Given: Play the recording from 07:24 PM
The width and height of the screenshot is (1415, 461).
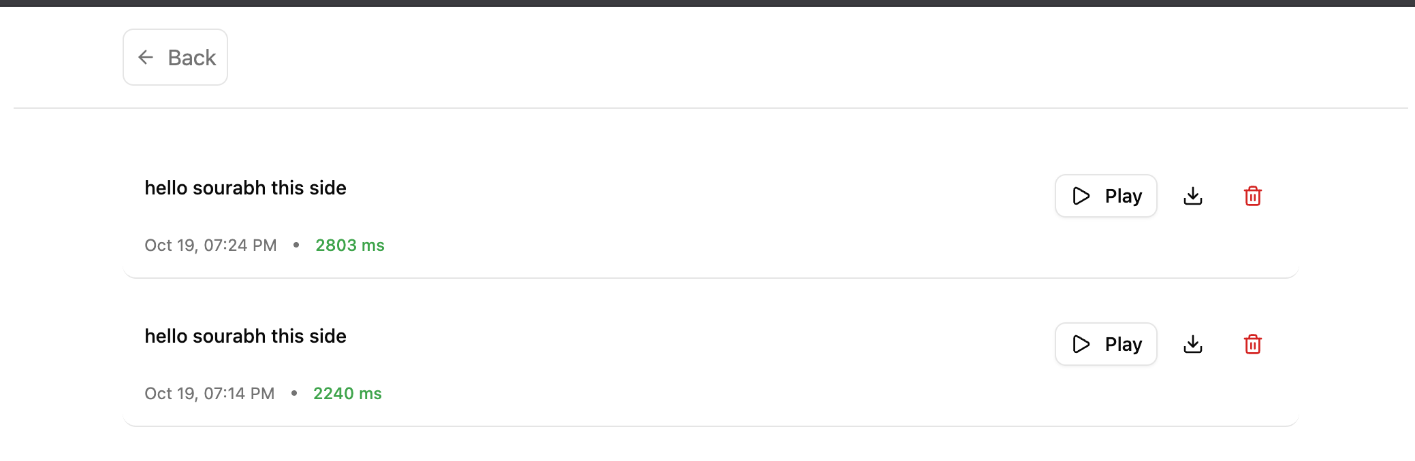Looking at the screenshot, I should [1106, 196].
